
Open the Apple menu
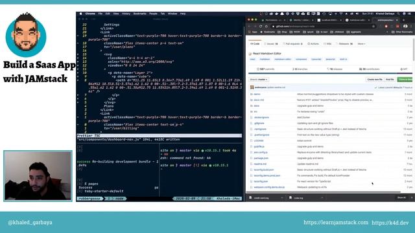coord(80,14)
